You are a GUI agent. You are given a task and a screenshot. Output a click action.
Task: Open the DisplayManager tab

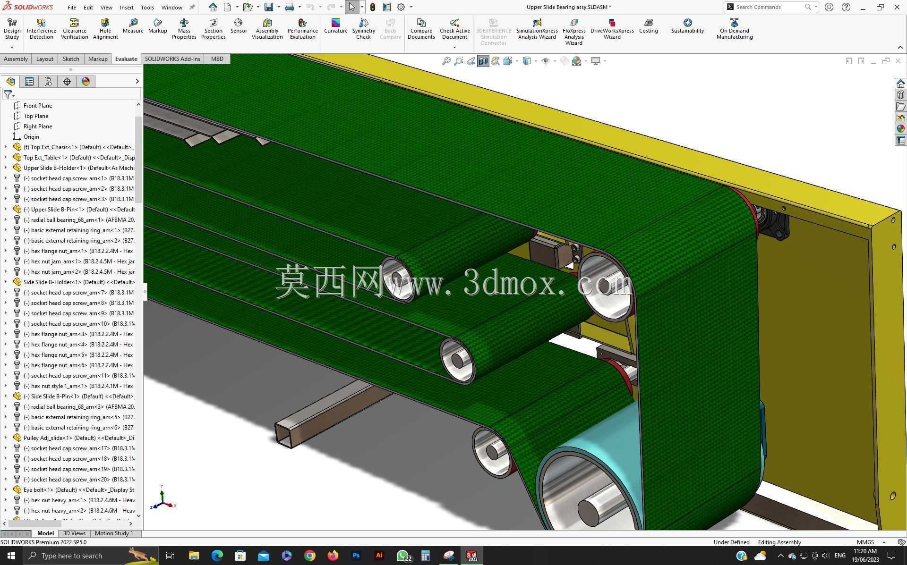[86, 82]
